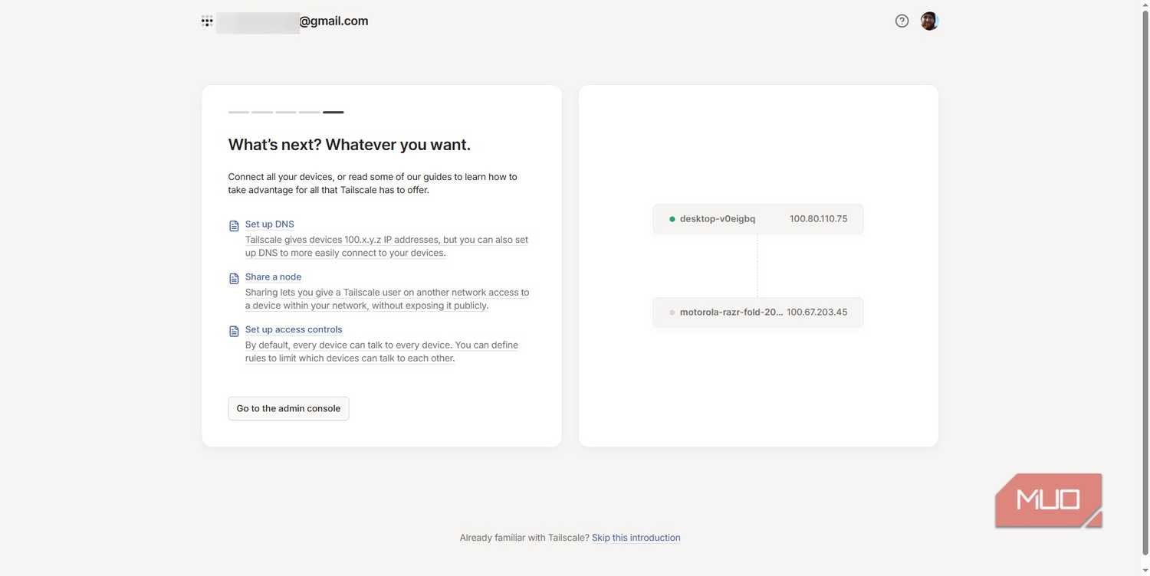Screen dimensions: 1150x576
Task: Open the help question mark icon
Action: click(x=902, y=21)
